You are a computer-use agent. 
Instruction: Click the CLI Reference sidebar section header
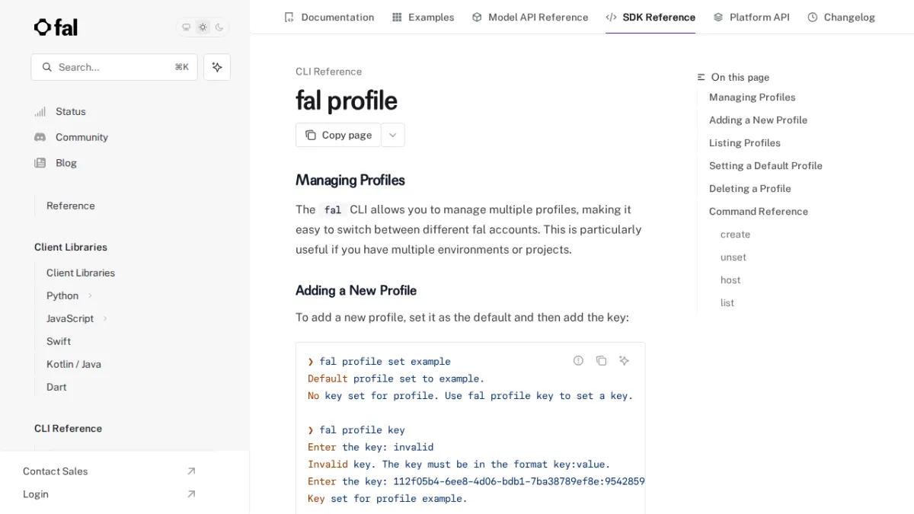click(68, 429)
